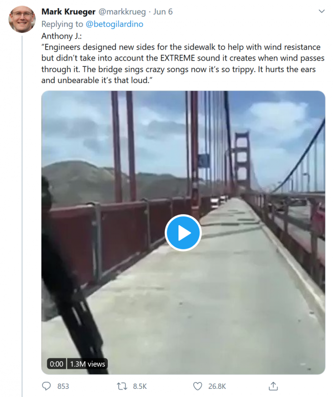Like the tweet with the heart icon
The height and width of the screenshot is (397, 334).
(x=198, y=386)
